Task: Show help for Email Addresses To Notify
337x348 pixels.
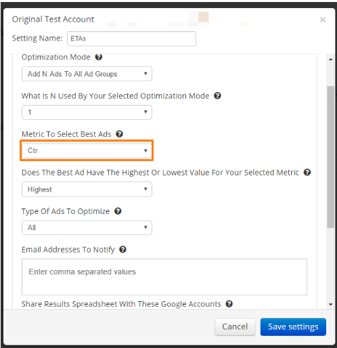Action: pos(122,250)
